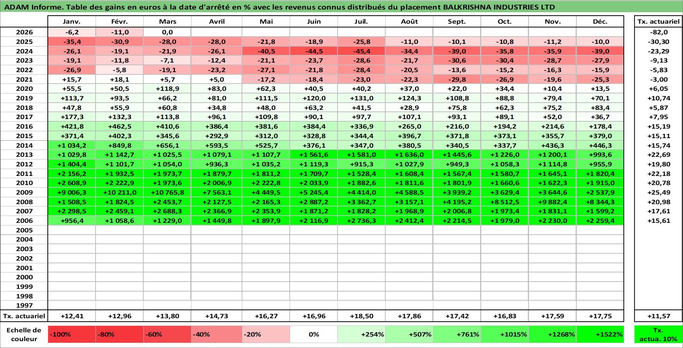The image size is (683, 348).
Task: Select the Juil. column header
Action: pyautogui.click(x=362, y=21)
